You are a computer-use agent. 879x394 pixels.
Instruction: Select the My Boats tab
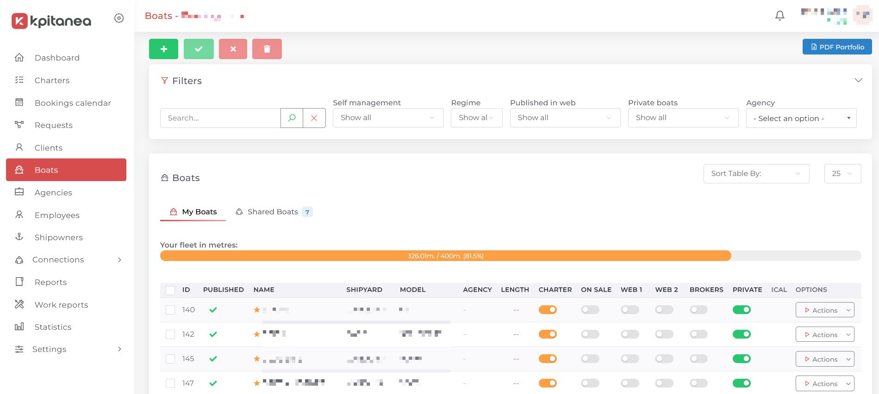pos(193,212)
